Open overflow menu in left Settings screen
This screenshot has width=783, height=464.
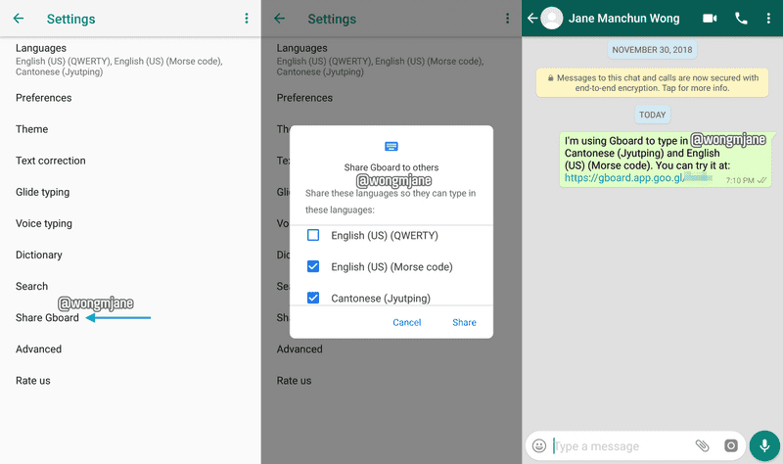247,19
